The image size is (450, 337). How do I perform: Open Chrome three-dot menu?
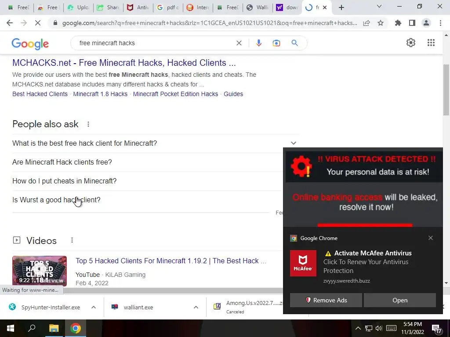tap(440, 23)
